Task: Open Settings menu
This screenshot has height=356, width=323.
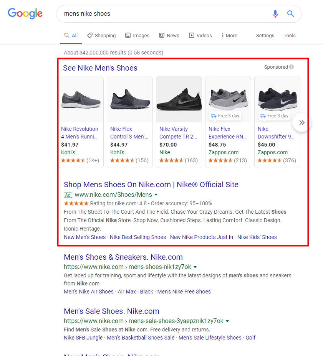Action: point(265,35)
